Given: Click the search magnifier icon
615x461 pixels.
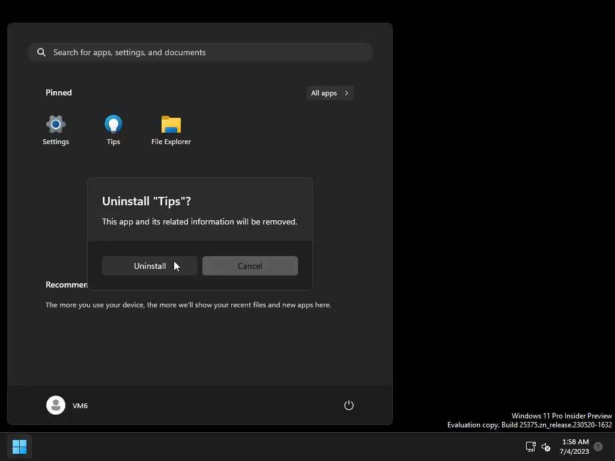Looking at the screenshot, I should (x=41, y=52).
